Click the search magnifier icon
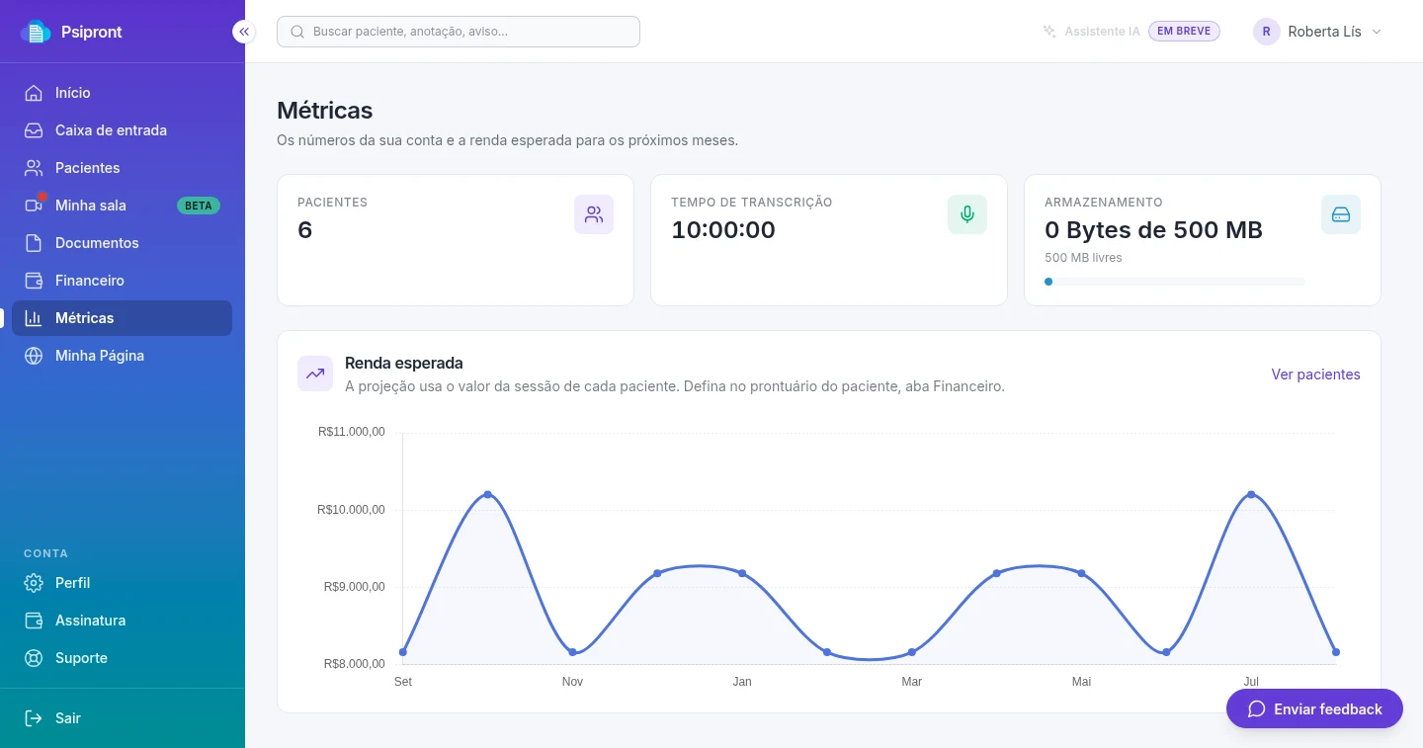 point(297,32)
